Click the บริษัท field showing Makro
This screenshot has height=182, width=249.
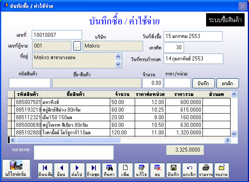pos(113,46)
